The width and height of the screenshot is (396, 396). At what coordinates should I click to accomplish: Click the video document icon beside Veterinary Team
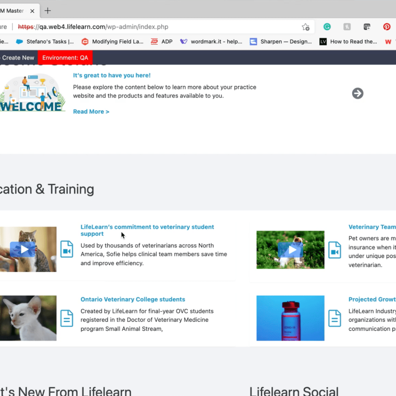click(335, 250)
